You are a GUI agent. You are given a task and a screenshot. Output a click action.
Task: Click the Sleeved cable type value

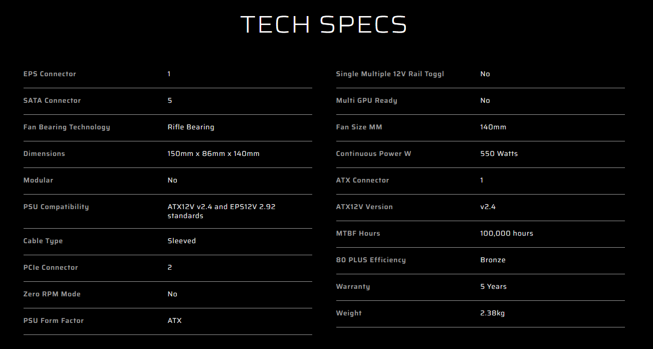[181, 241]
